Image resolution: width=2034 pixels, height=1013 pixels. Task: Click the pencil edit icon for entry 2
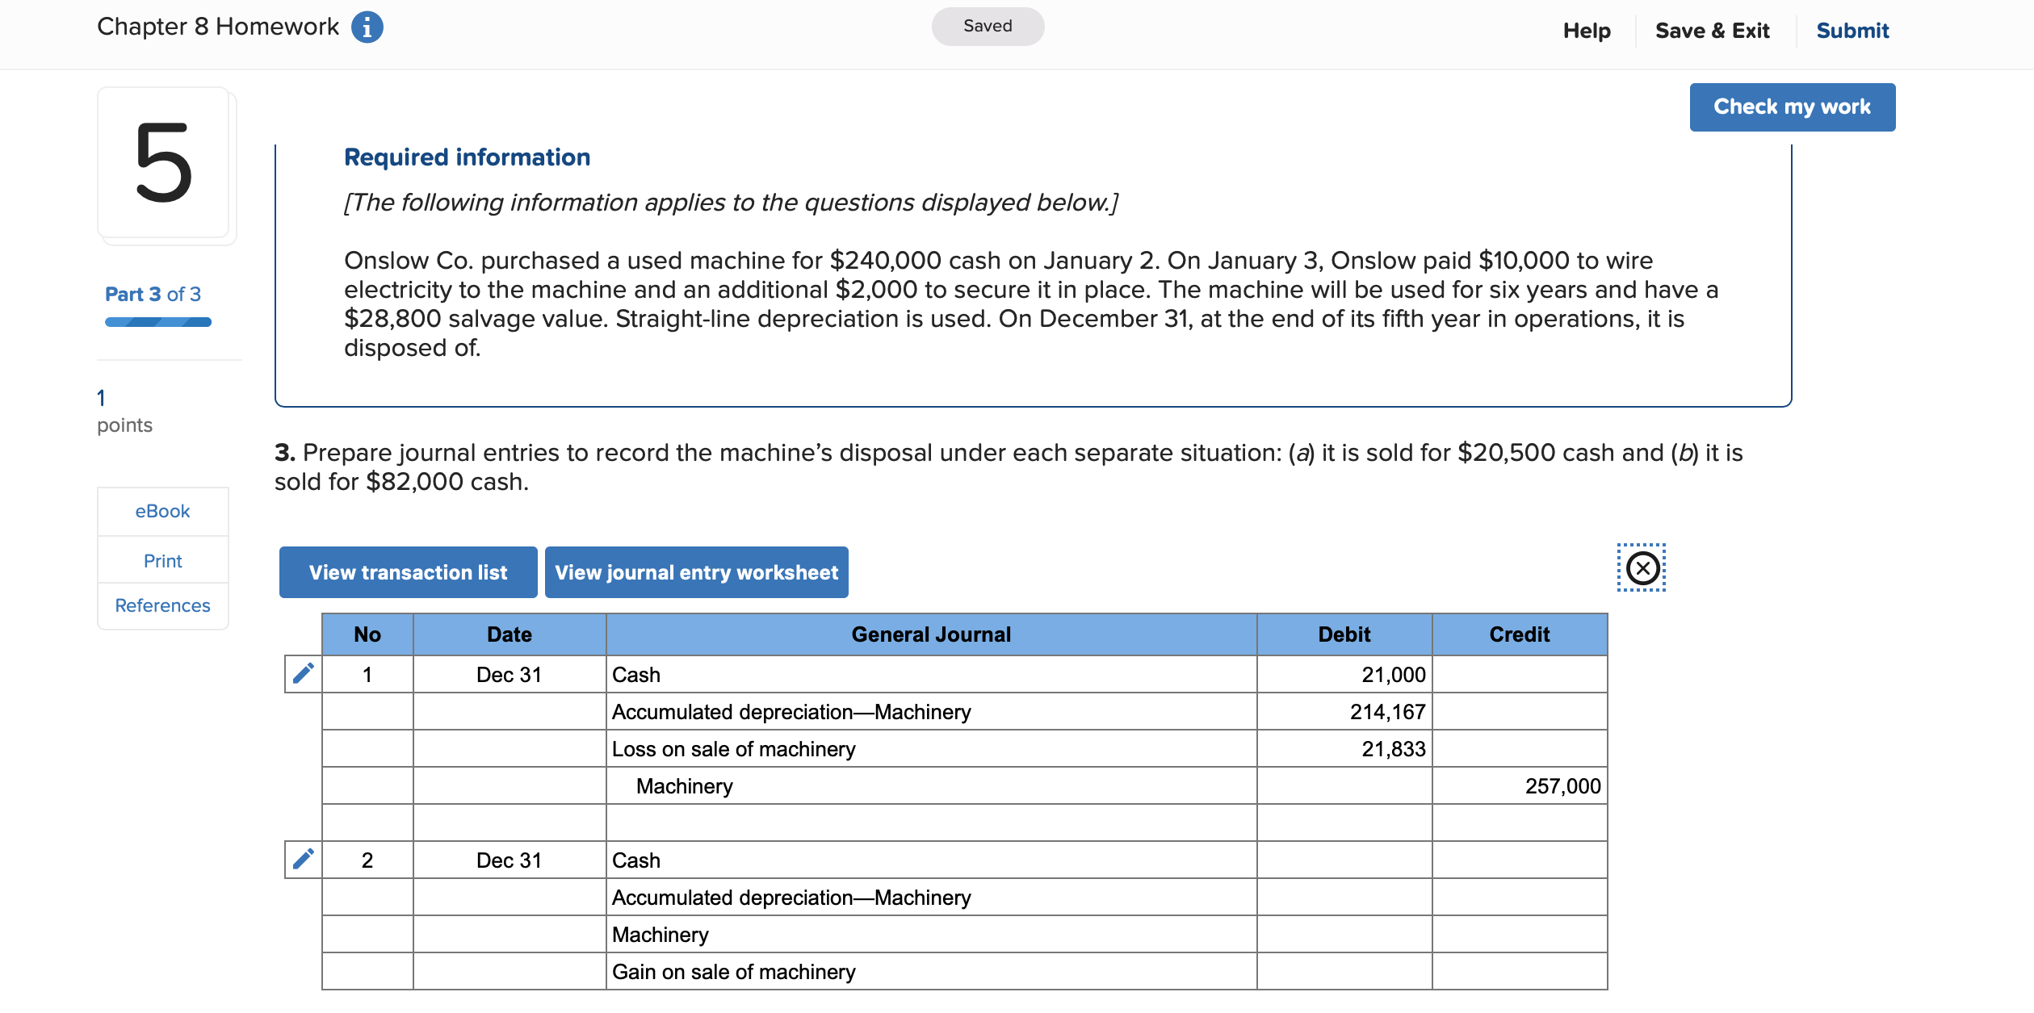click(x=304, y=860)
